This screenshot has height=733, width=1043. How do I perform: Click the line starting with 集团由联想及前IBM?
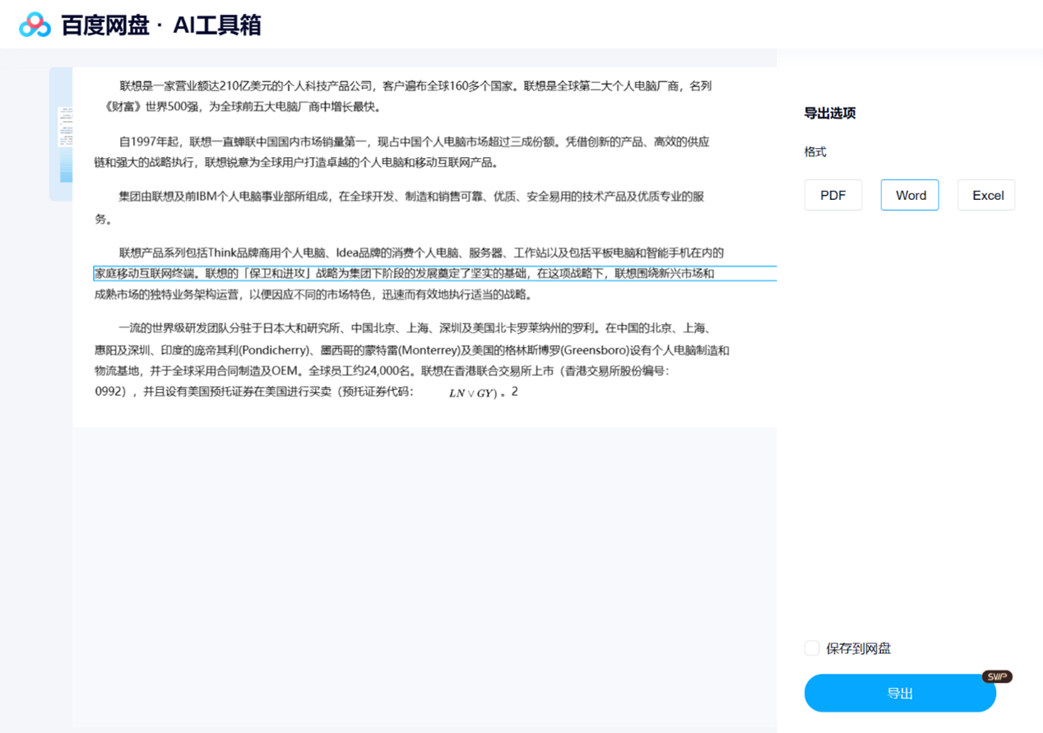coord(411,197)
